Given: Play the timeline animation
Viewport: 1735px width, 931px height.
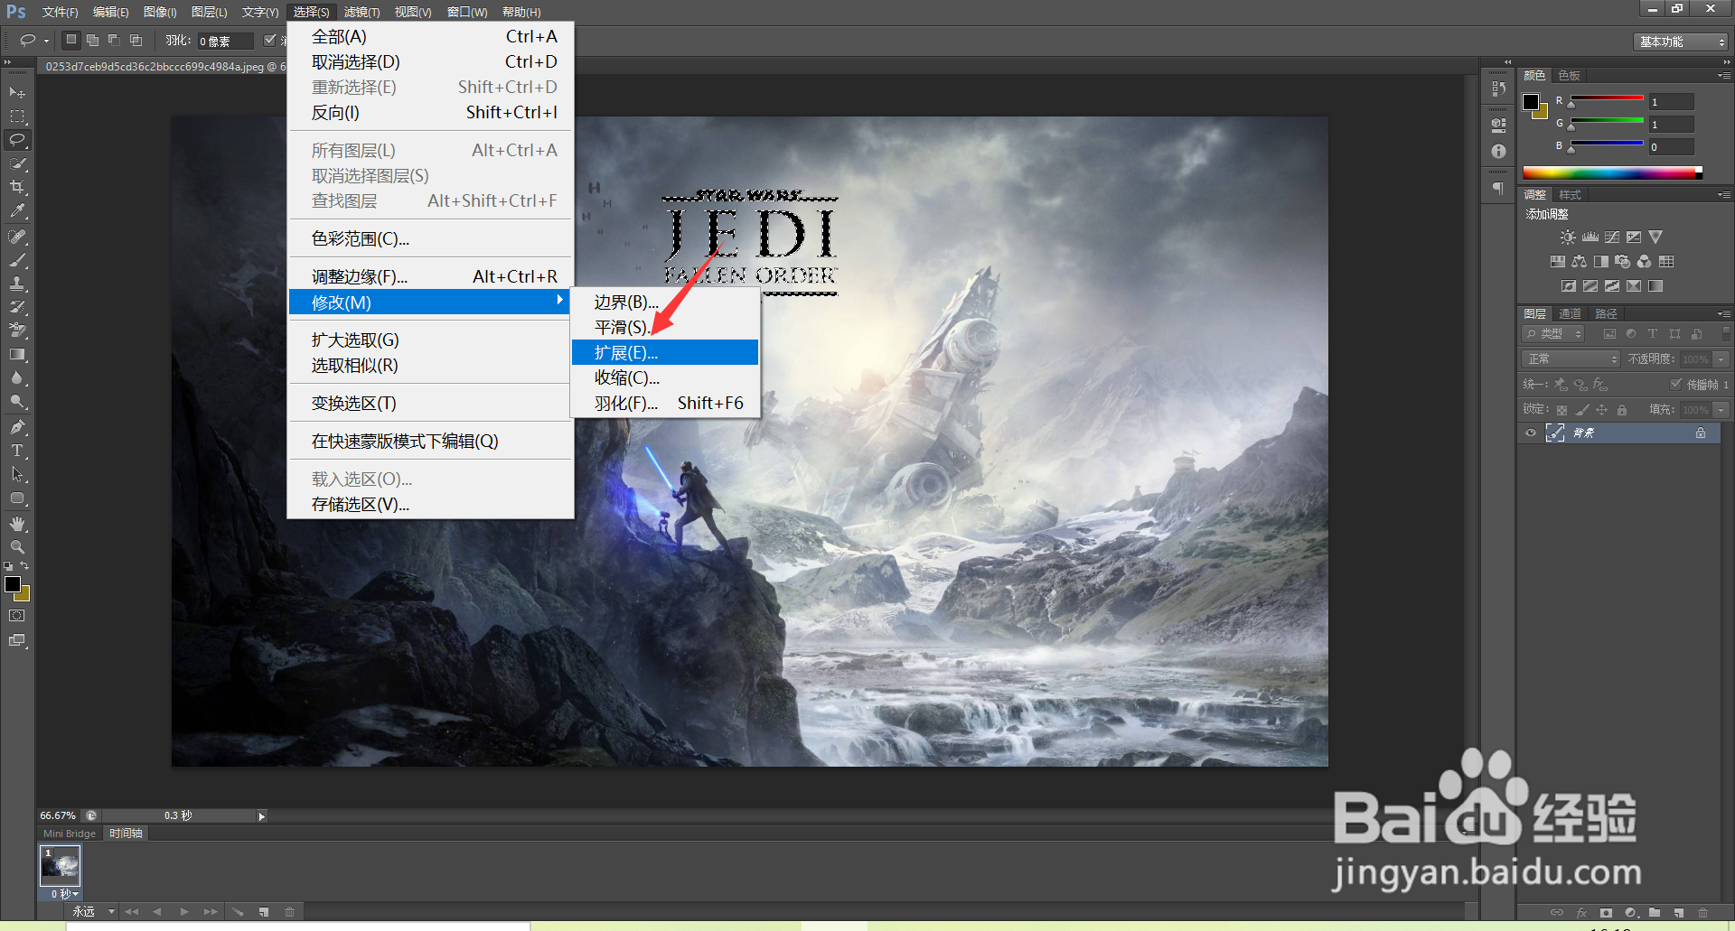Looking at the screenshot, I should point(184,912).
